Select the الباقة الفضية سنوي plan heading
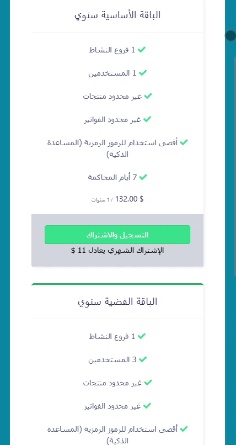Screen dimensions: 236x445 (117, 301)
